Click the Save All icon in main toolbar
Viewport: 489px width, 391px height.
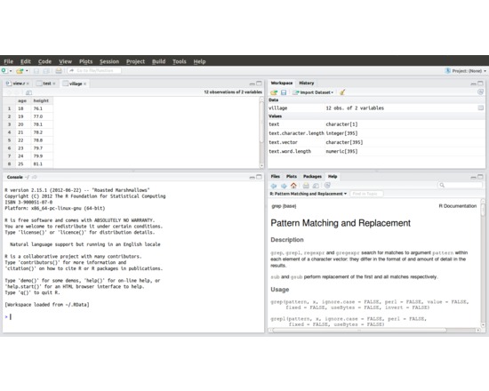[x=46, y=71]
